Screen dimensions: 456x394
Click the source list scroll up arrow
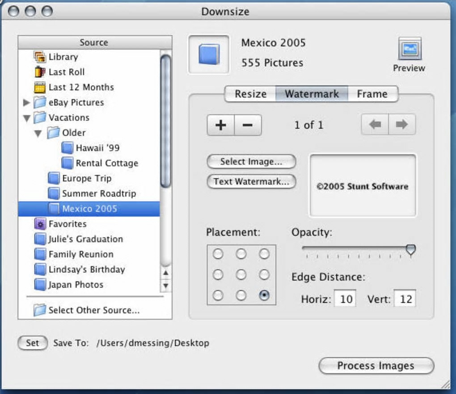coord(166,273)
